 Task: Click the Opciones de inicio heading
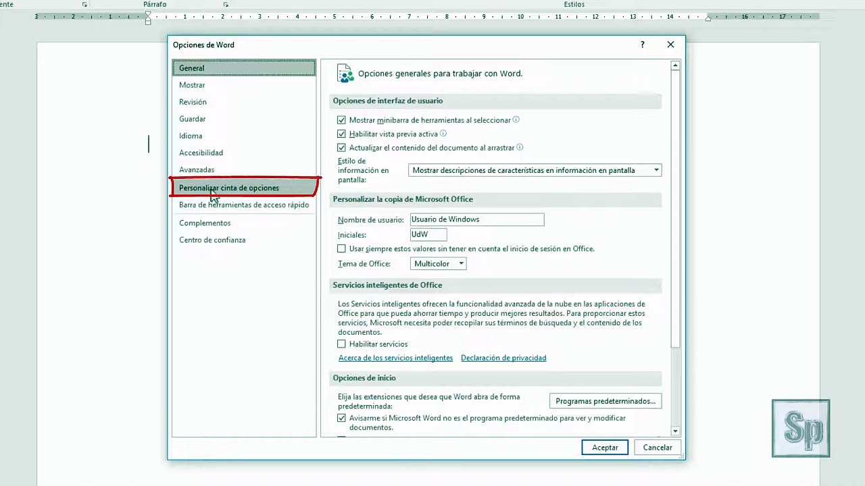click(364, 378)
